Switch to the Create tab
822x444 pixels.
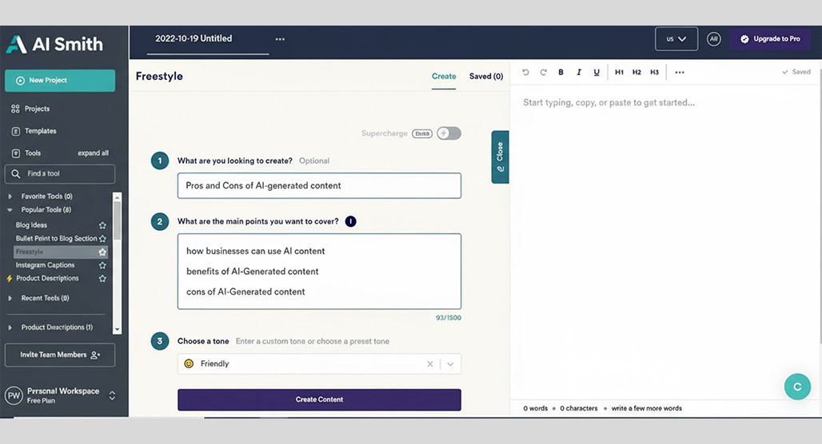click(x=444, y=77)
